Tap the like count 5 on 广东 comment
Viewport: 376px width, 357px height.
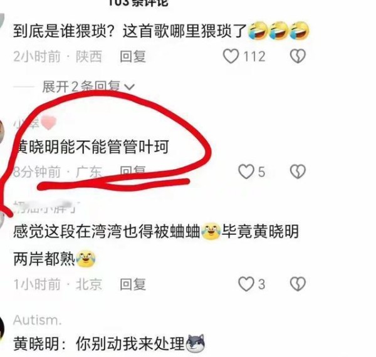coord(261,172)
